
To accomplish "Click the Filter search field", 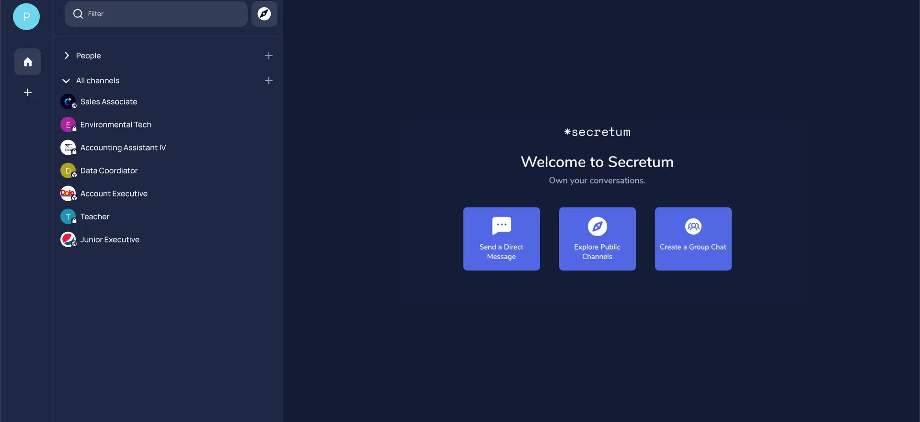I will point(163,14).
